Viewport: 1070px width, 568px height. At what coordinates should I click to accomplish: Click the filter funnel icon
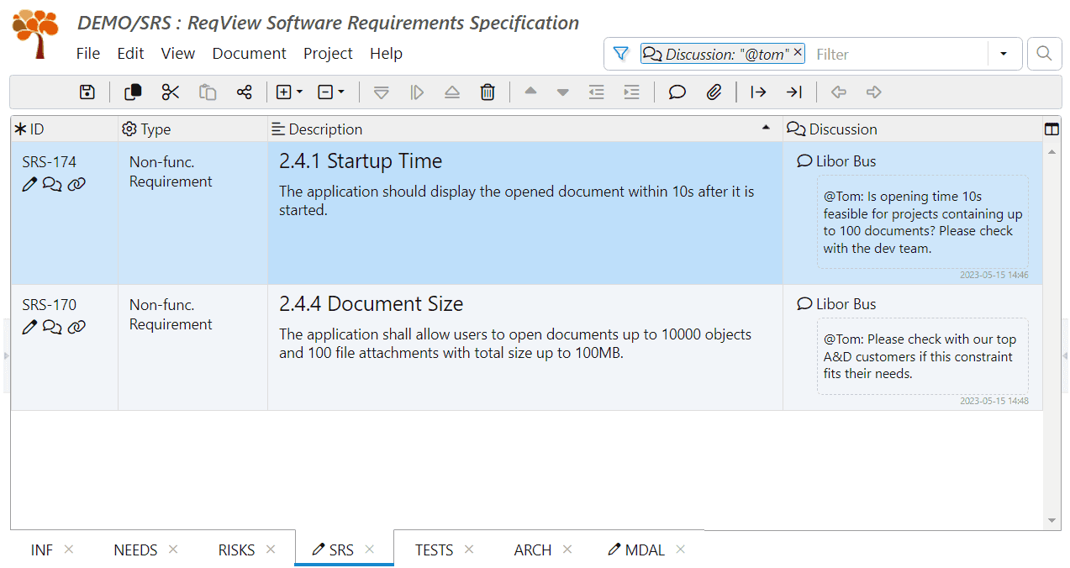tap(621, 54)
